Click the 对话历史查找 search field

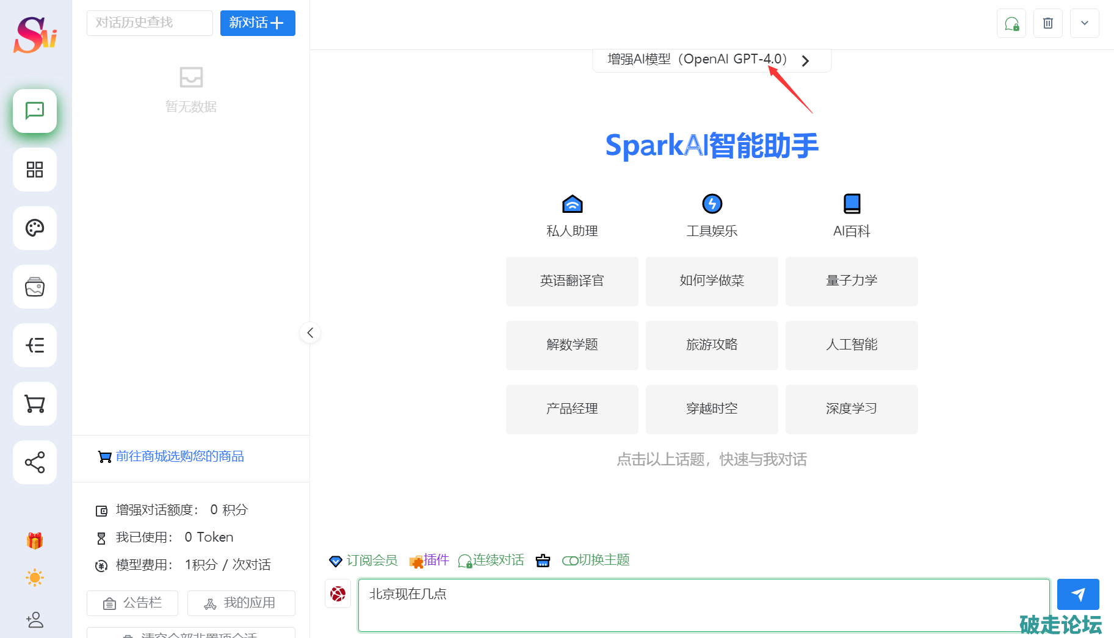[x=150, y=23]
